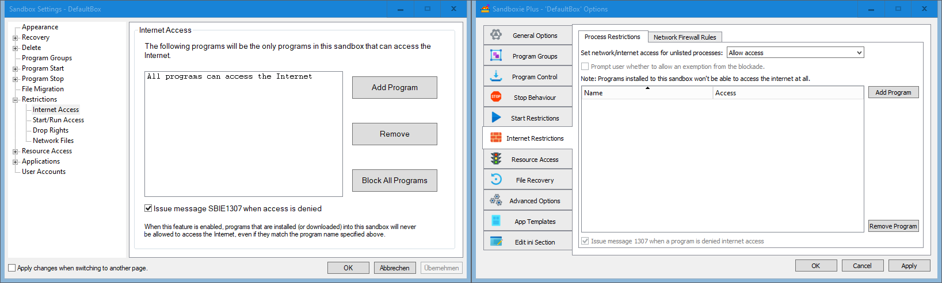Enable Apply changes when switching page
The image size is (942, 283).
click(12, 268)
